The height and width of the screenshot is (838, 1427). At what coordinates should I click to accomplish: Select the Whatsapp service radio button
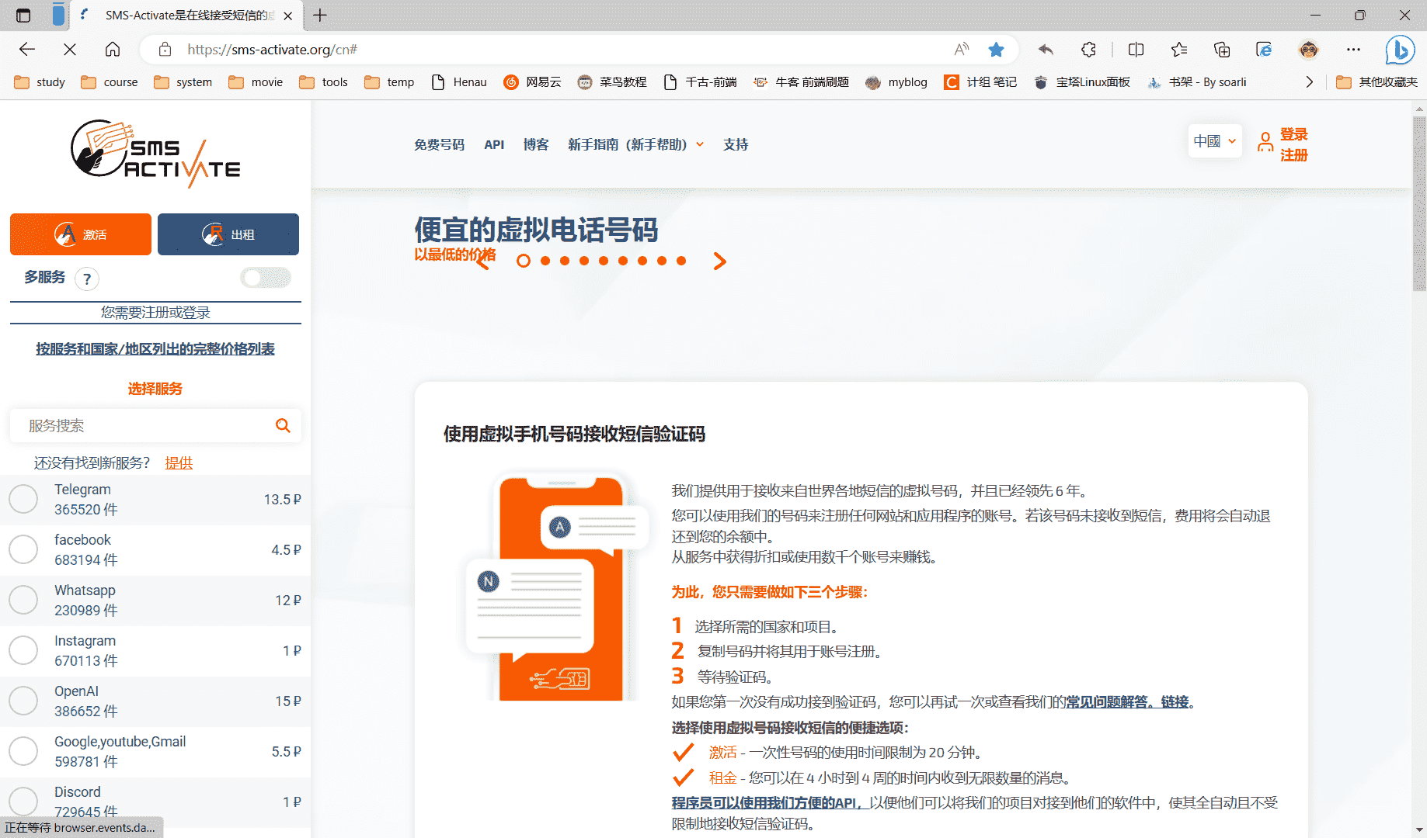tap(23, 600)
